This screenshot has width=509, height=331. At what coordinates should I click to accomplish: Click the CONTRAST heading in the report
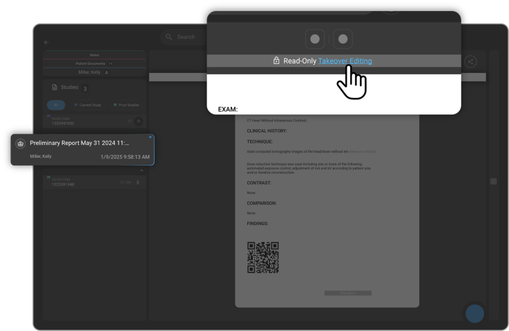(x=259, y=183)
